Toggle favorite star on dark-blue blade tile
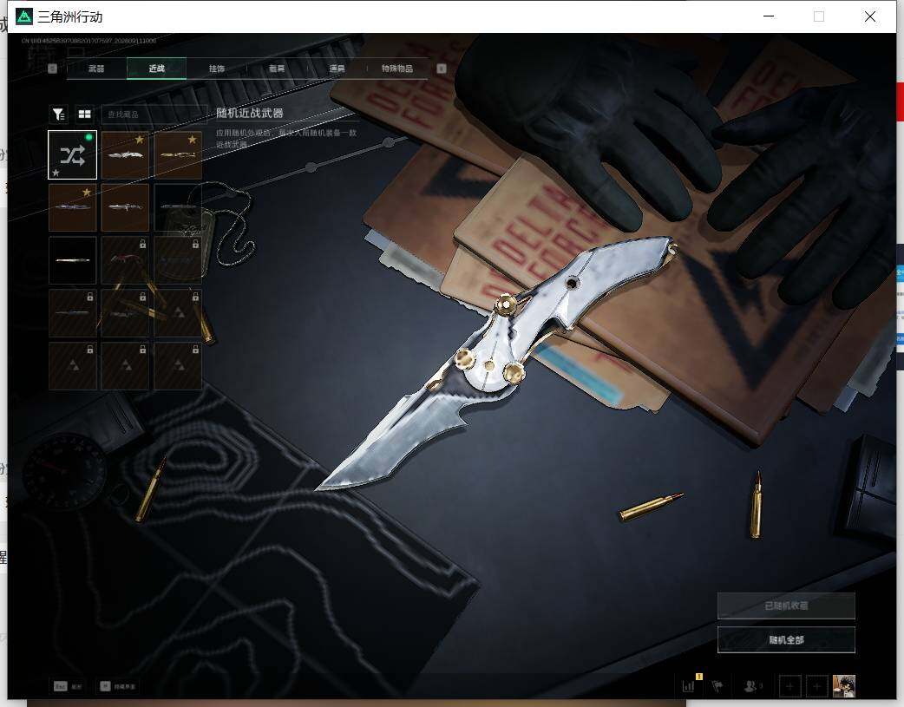Screen dimensions: 904x707 coord(87,192)
